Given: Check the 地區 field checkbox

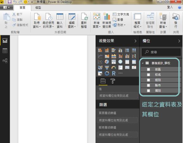Looking at the screenshot, I should (x=148, y=69).
